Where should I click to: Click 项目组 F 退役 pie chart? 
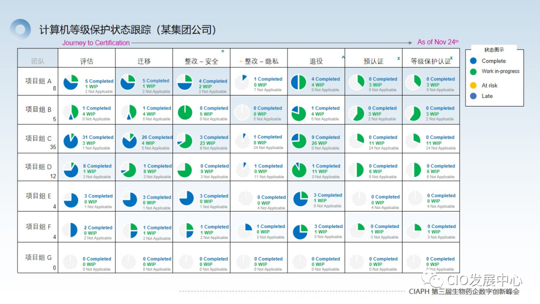click(x=300, y=231)
